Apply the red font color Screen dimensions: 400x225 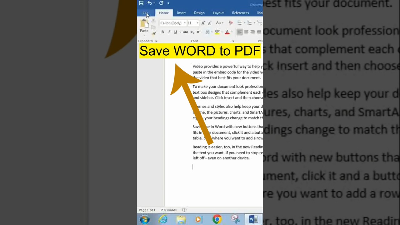227,32
